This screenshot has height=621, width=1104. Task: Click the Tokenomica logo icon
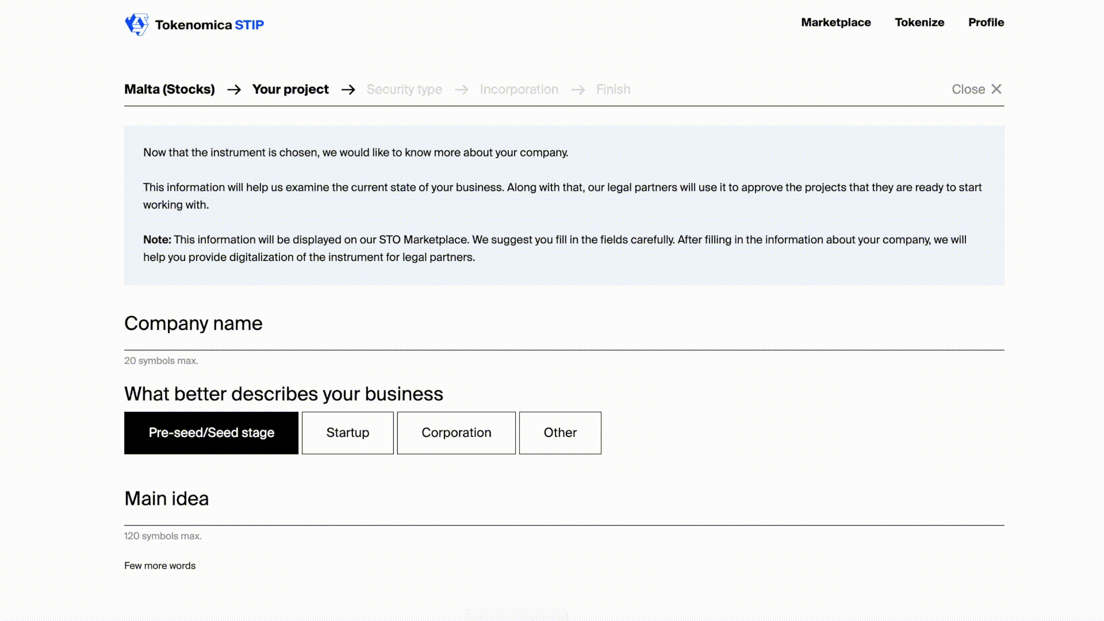136,25
